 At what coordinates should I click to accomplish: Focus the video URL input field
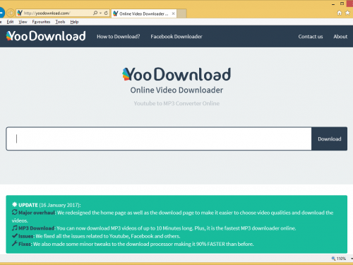tap(159, 139)
